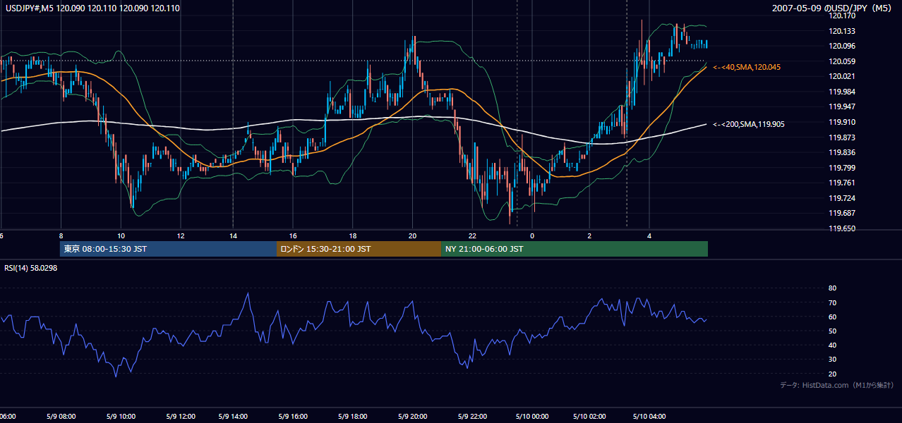Click hour marker 18 under the price chart

pos(352,235)
